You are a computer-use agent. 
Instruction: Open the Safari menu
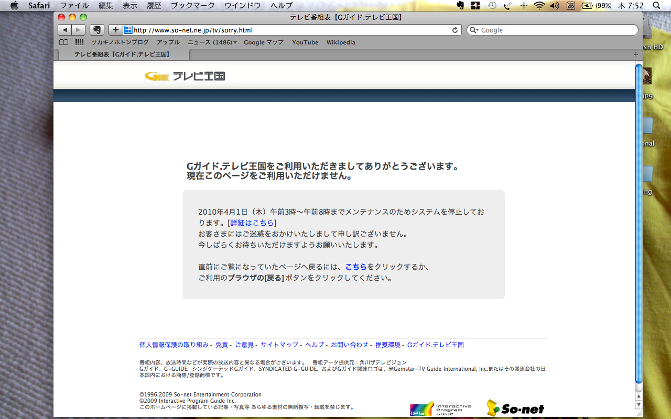click(39, 6)
